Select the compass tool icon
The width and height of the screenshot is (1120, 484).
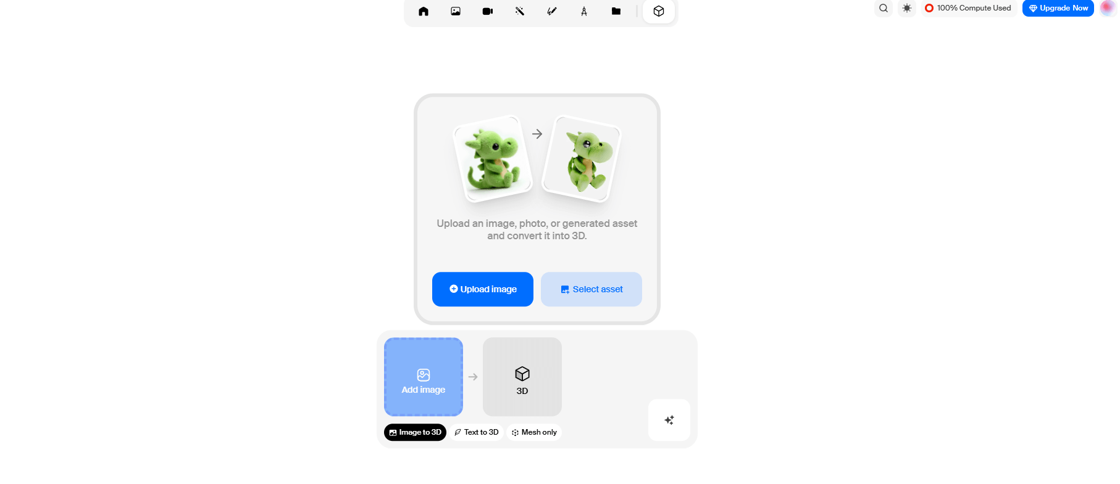click(584, 11)
